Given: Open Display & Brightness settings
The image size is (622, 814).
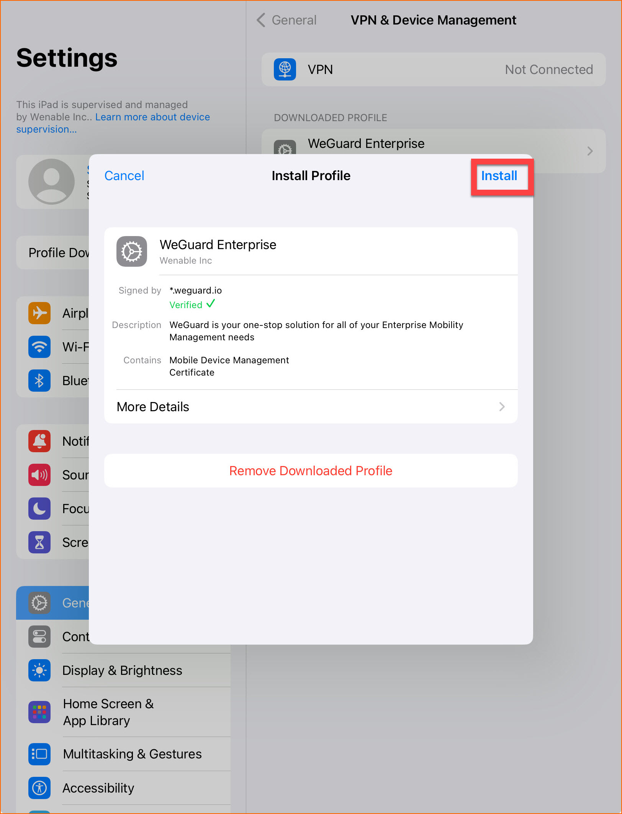Looking at the screenshot, I should 123,670.
